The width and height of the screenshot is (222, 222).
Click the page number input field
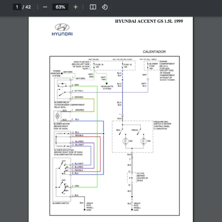17,7
